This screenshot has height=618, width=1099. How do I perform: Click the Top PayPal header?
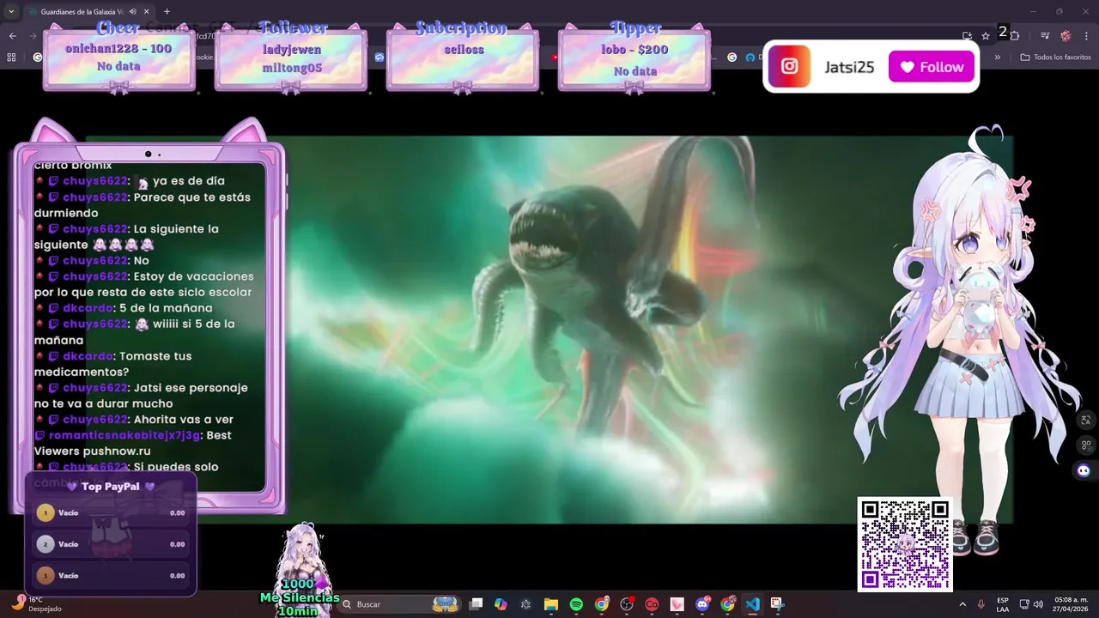click(110, 487)
